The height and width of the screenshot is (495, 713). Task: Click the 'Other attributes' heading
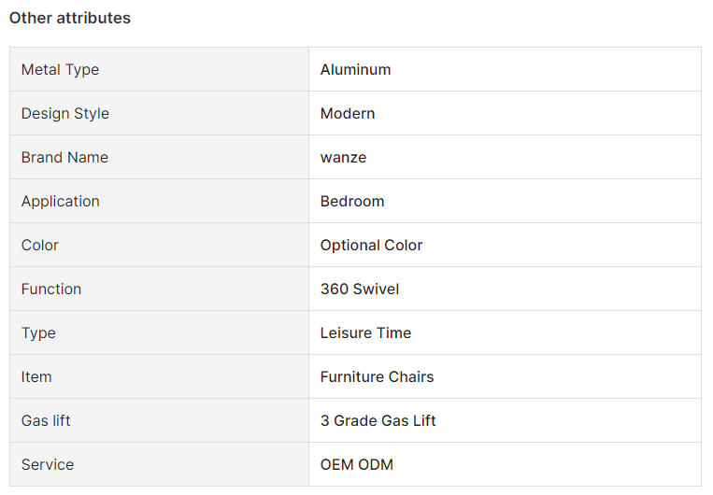(70, 18)
